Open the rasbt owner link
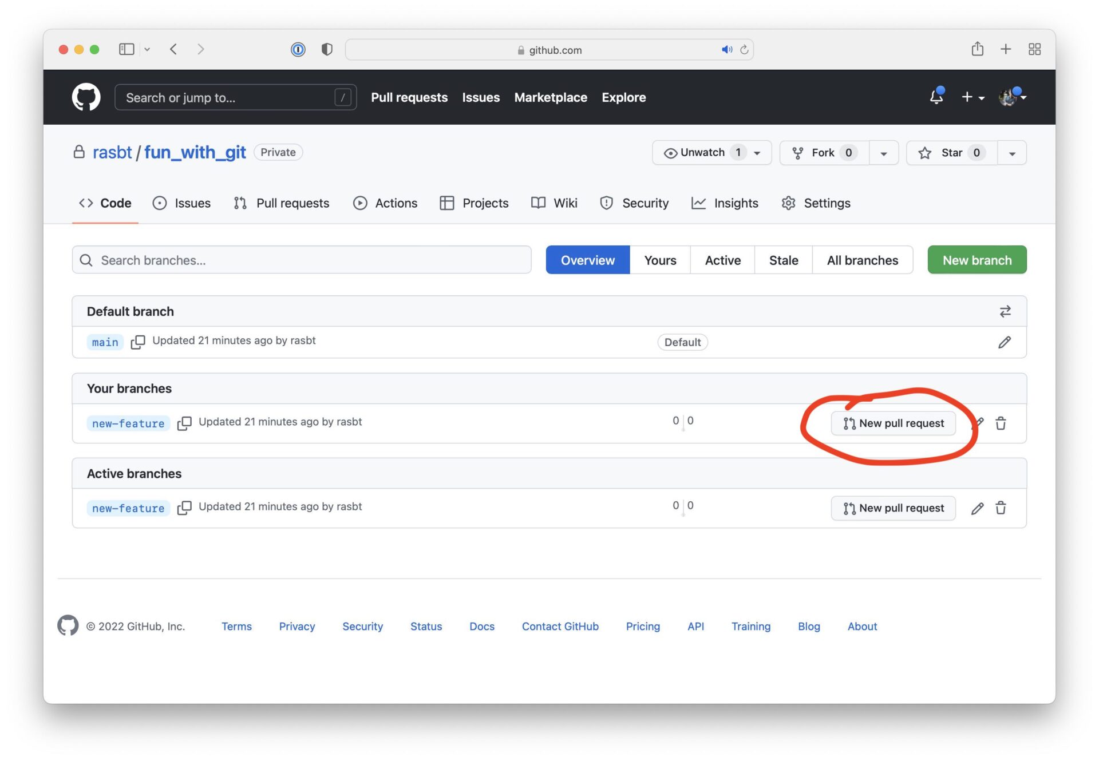 tap(112, 152)
